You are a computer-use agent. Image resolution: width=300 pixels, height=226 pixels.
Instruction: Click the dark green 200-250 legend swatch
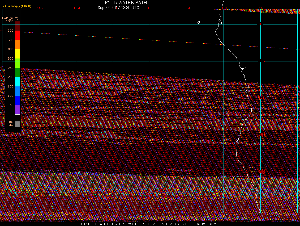tap(18, 73)
